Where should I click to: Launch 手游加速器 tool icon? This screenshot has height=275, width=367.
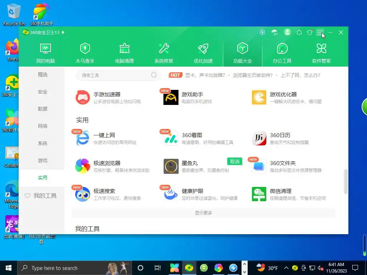(83, 97)
